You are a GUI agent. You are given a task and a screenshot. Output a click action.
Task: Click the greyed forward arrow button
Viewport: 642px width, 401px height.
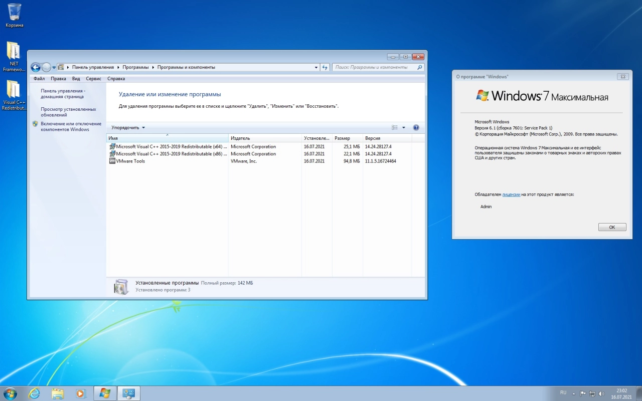46,67
